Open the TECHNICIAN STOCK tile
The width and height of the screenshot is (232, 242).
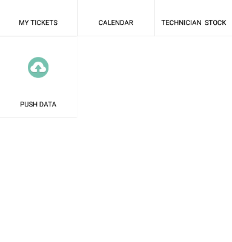(x=193, y=18)
